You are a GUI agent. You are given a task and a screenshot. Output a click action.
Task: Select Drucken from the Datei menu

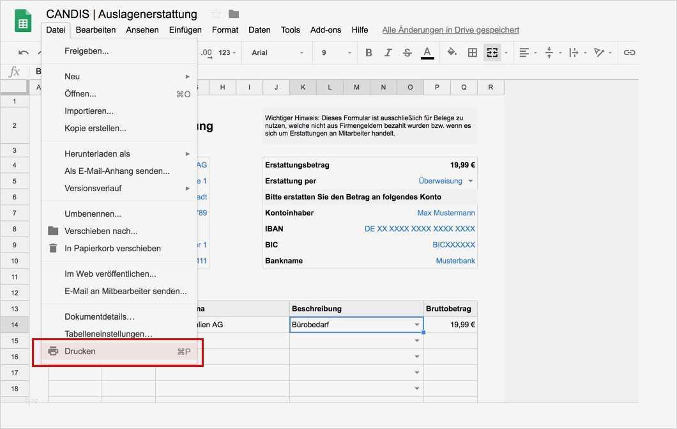pyautogui.click(x=80, y=351)
